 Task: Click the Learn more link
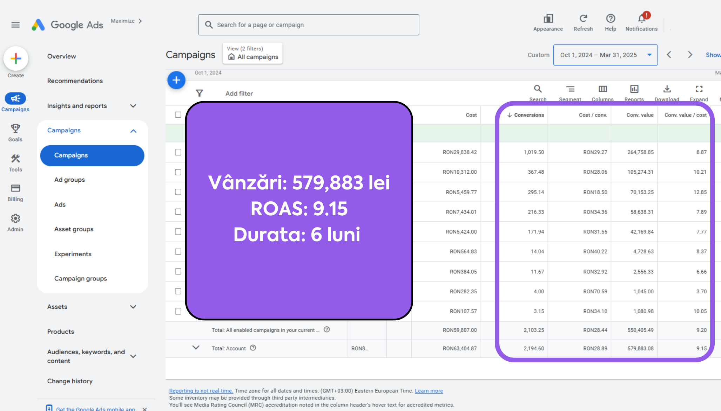tap(429, 391)
